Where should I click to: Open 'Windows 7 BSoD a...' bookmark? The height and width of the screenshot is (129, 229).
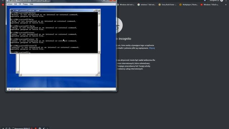click(209, 5)
